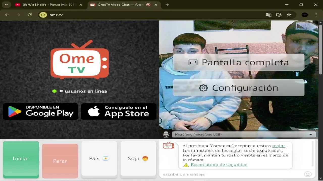323x181 pixels.
Task: Click the usuarios en línea text
Action: coord(86,91)
